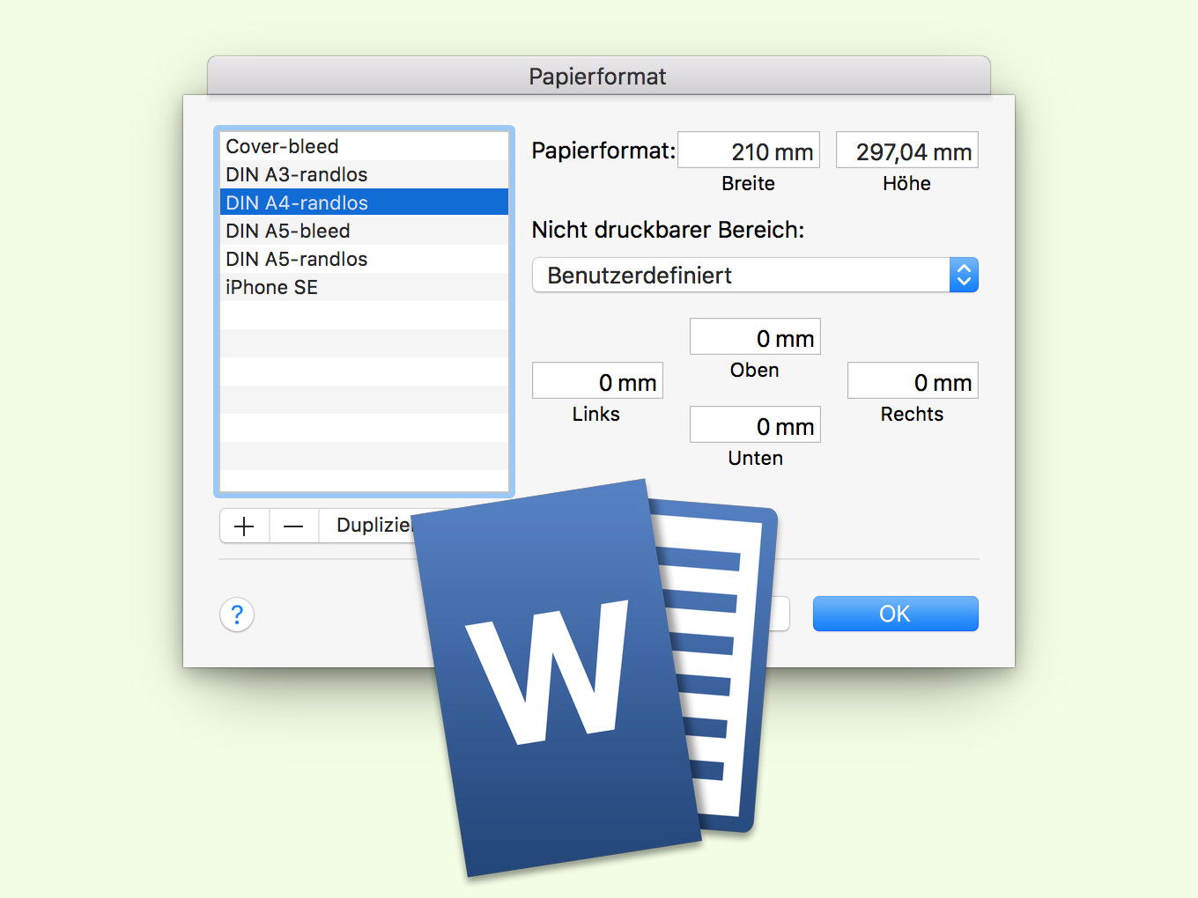The height and width of the screenshot is (898, 1198).
Task: Select DIN A3-randlos in the list
Action: (364, 174)
